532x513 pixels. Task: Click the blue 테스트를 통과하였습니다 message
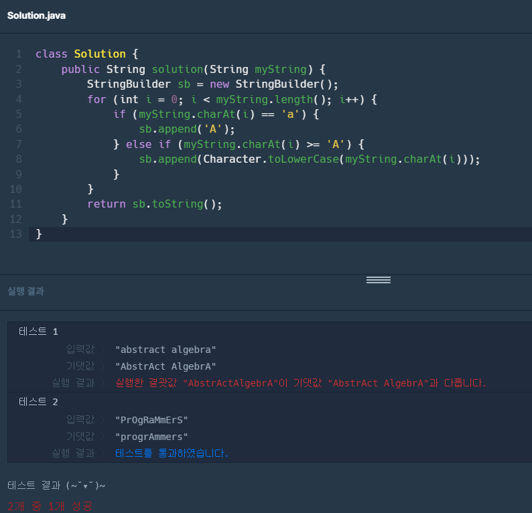click(172, 453)
